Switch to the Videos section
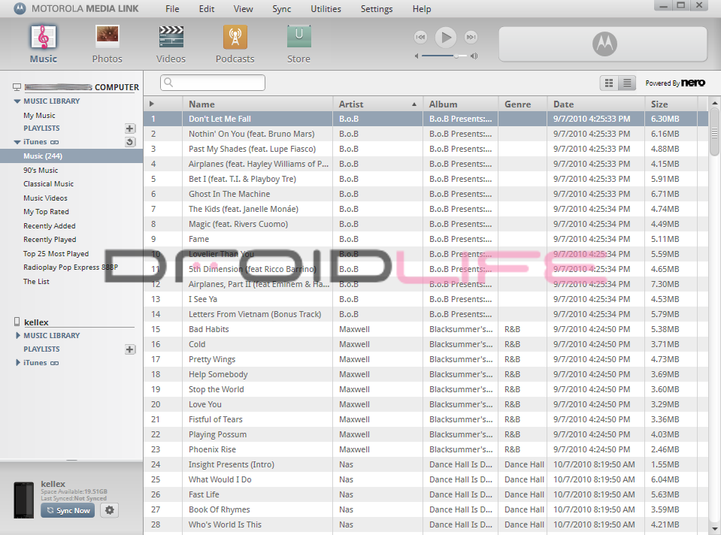This screenshot has height=535, width=721. click(171, 44)
